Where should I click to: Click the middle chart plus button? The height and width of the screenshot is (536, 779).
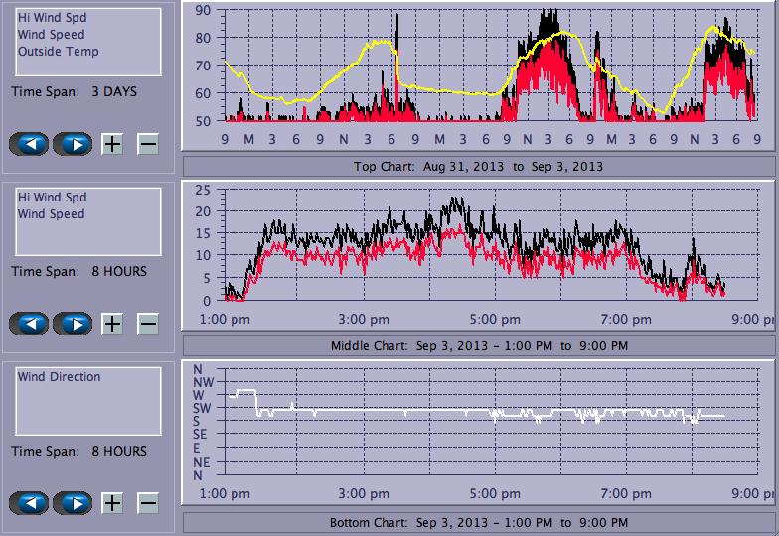[112, 324]
